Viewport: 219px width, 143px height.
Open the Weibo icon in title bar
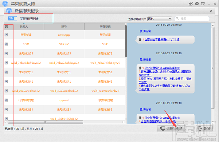click(191, 4)
